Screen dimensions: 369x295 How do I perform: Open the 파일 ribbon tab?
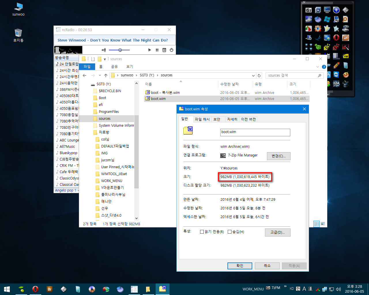(x=87, y=67)
